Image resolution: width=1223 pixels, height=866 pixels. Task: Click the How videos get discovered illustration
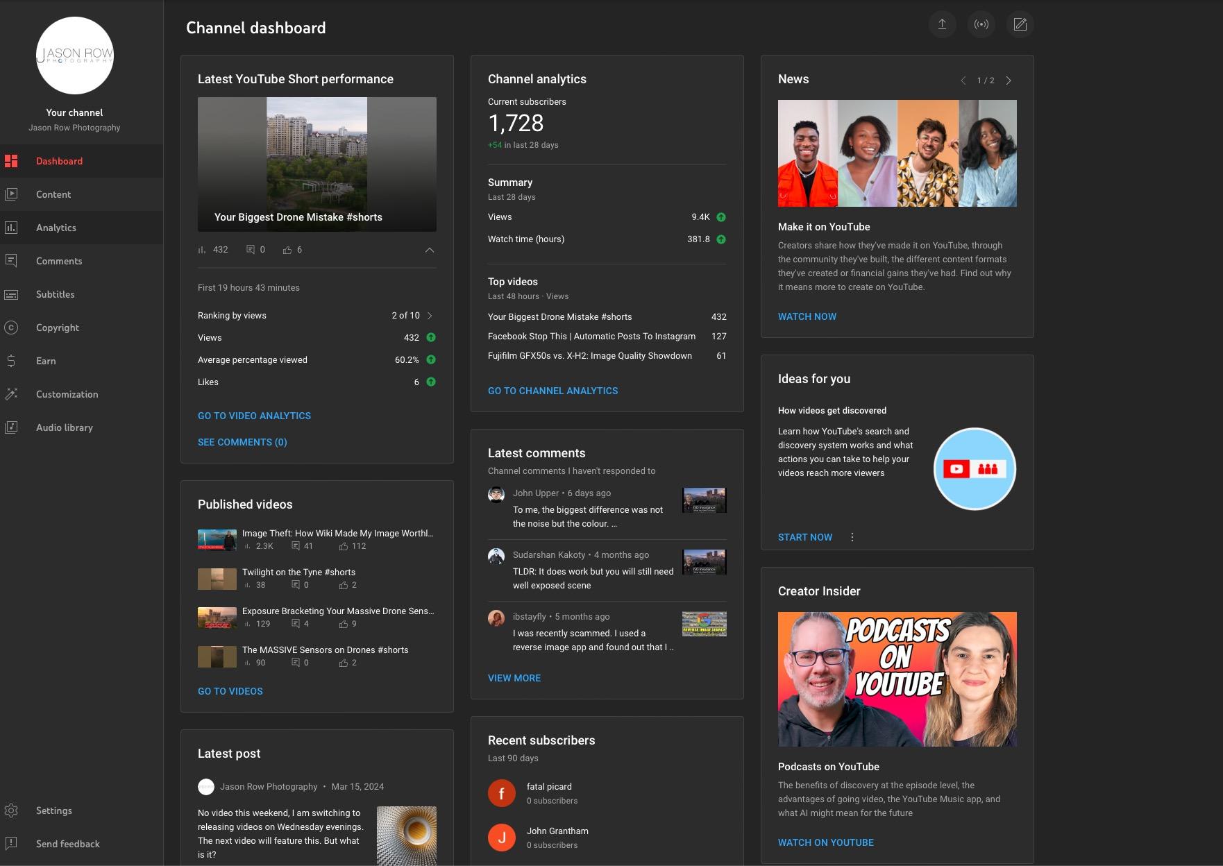tap(975, 469)
